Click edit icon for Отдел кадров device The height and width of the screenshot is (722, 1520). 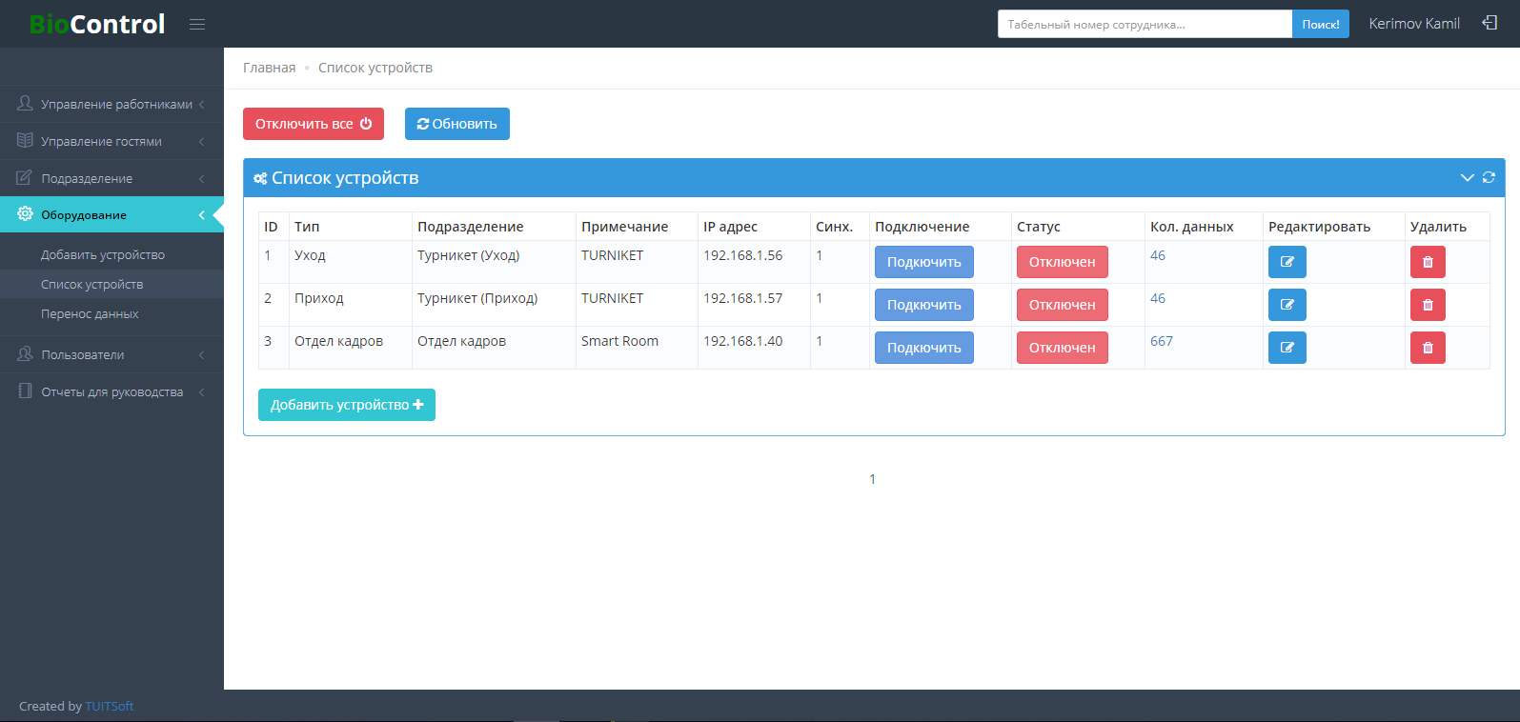pyautogui.click(x=1287, y=348)
